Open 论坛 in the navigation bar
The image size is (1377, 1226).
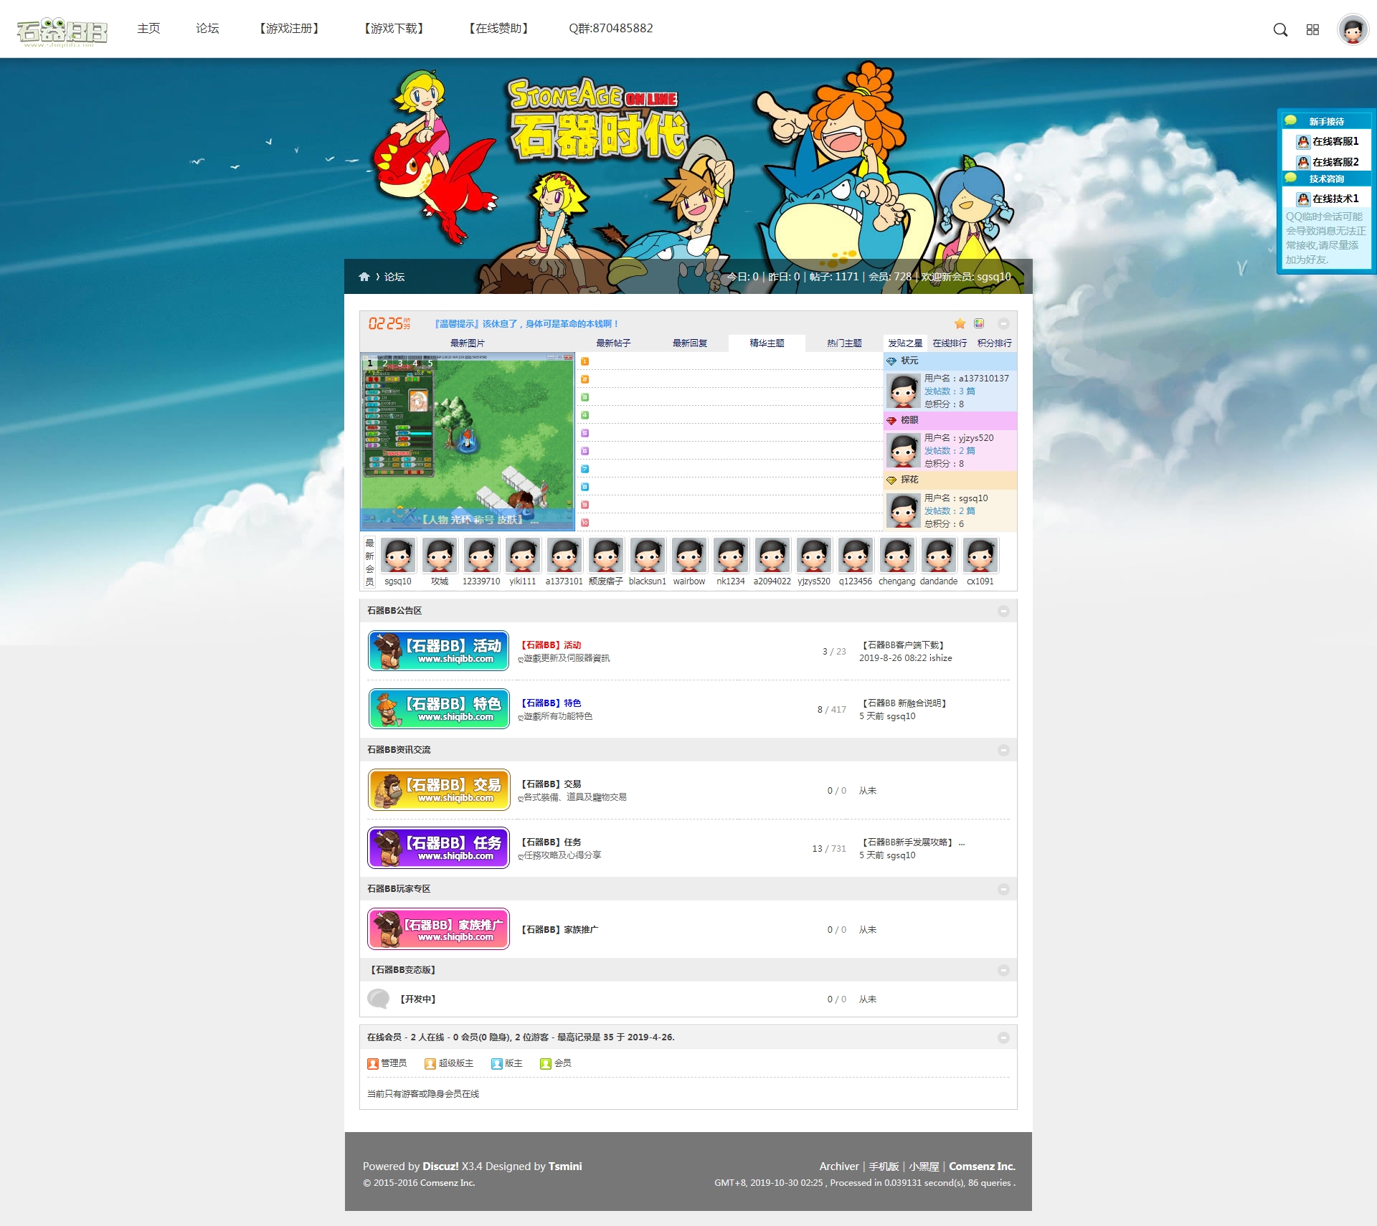coord(207,28)
